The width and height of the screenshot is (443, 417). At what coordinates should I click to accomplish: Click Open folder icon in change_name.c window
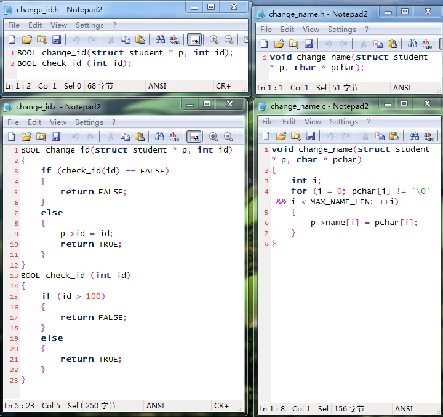281,136
